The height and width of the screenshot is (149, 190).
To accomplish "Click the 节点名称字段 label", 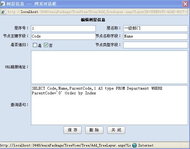I will point(108,36).
